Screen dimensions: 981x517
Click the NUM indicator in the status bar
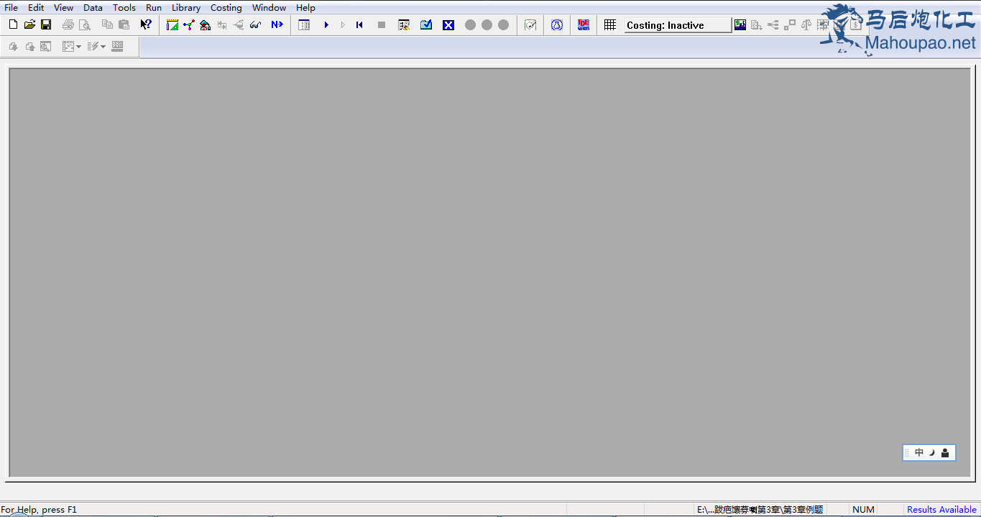pos(863,509)
